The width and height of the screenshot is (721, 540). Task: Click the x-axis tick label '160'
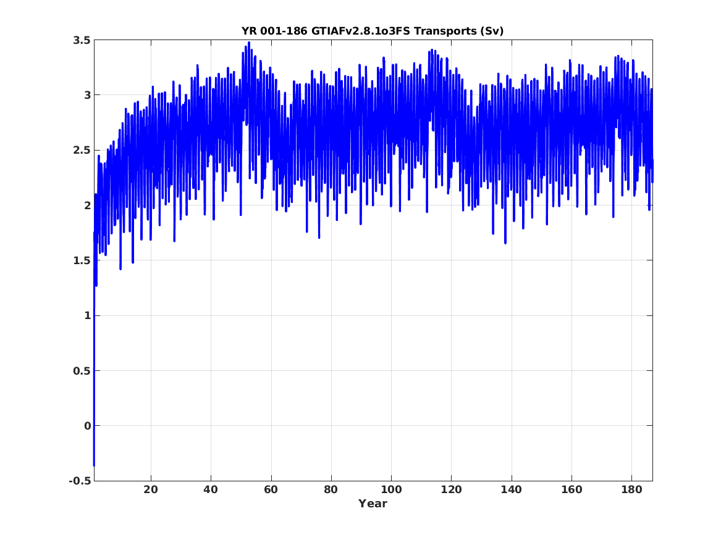point(571,490)
